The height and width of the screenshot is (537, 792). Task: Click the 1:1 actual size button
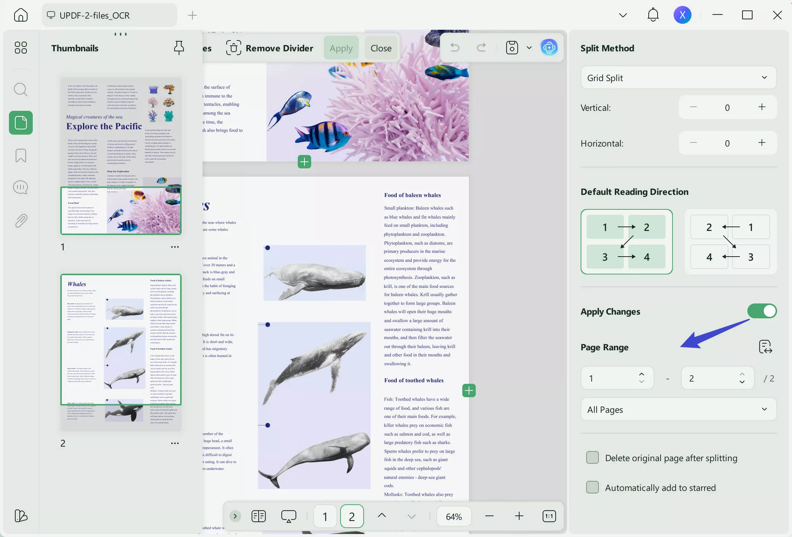point(549,516)
